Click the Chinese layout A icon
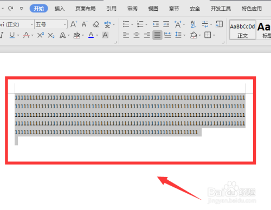Image resolution: width=271 pixels, height=210 pixels. coord(178,24)
